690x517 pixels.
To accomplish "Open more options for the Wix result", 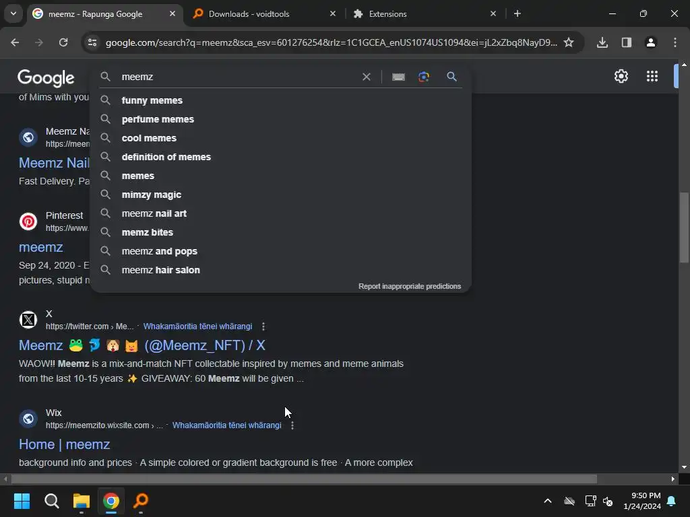I will click(292, 425).
